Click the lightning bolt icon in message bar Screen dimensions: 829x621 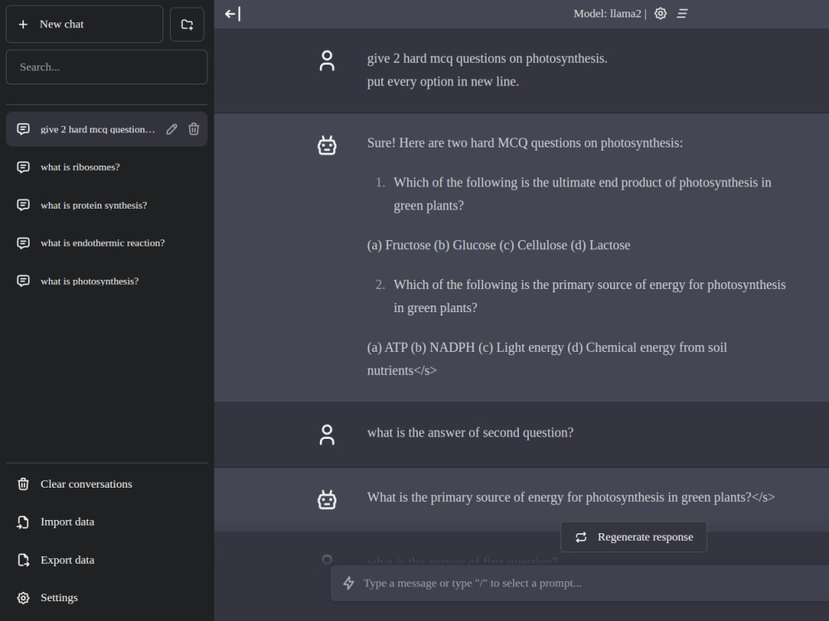pos(348,583)
